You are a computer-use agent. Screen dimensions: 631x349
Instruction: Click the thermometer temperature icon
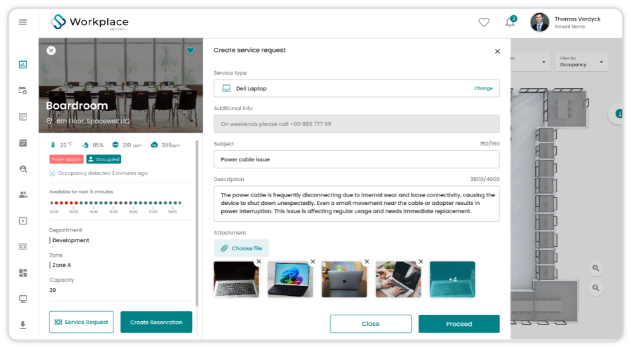[x=52, y=145]
